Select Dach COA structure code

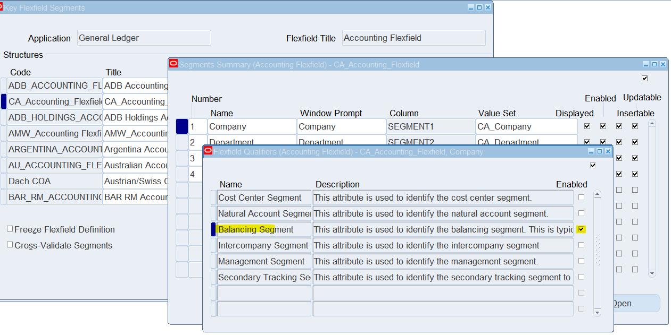pyautogui.click(x=55, y=181)
